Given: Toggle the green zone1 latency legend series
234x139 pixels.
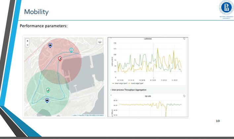Looking at the screenshot, I should [x=120, y=83].
